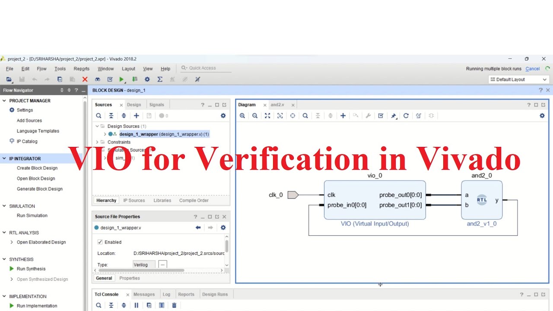Click Cancel link for running block runs

(x=533, y=69)
